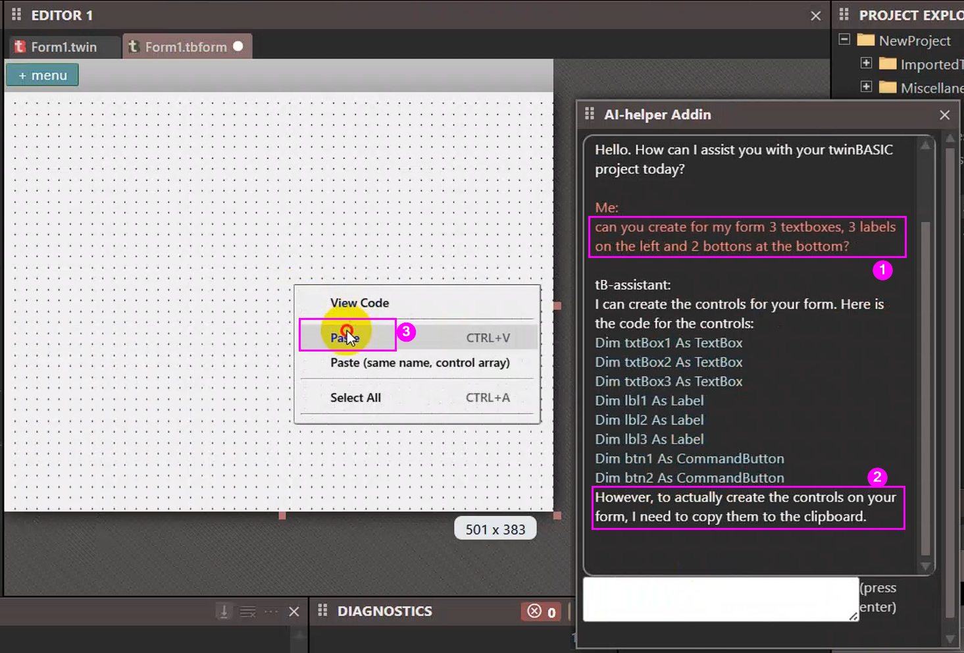This screenshot has width=964, height=653.
Task: Click the Imported folder icon in Project Explorer
Action: pos(888,64)
